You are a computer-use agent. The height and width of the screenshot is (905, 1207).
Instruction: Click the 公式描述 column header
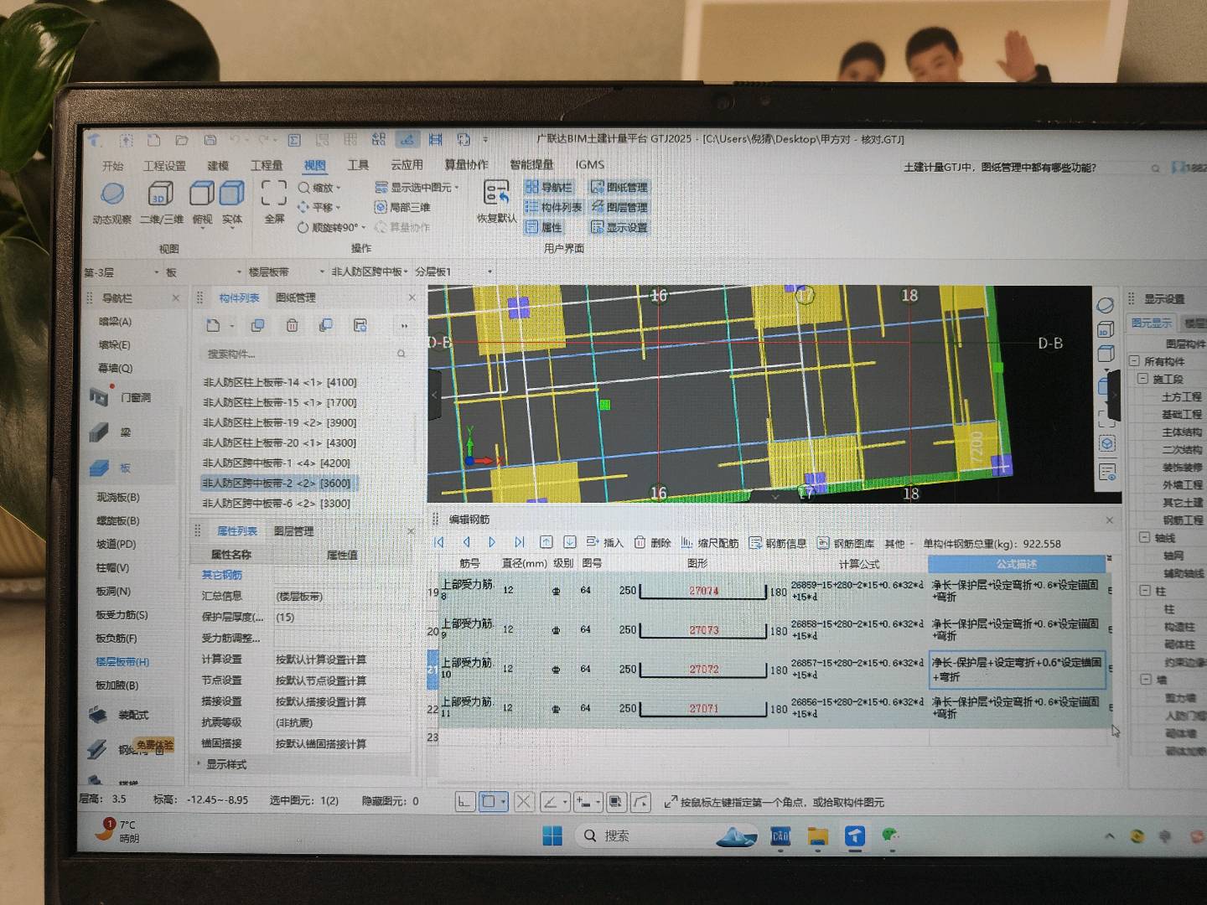[1017, 564]
